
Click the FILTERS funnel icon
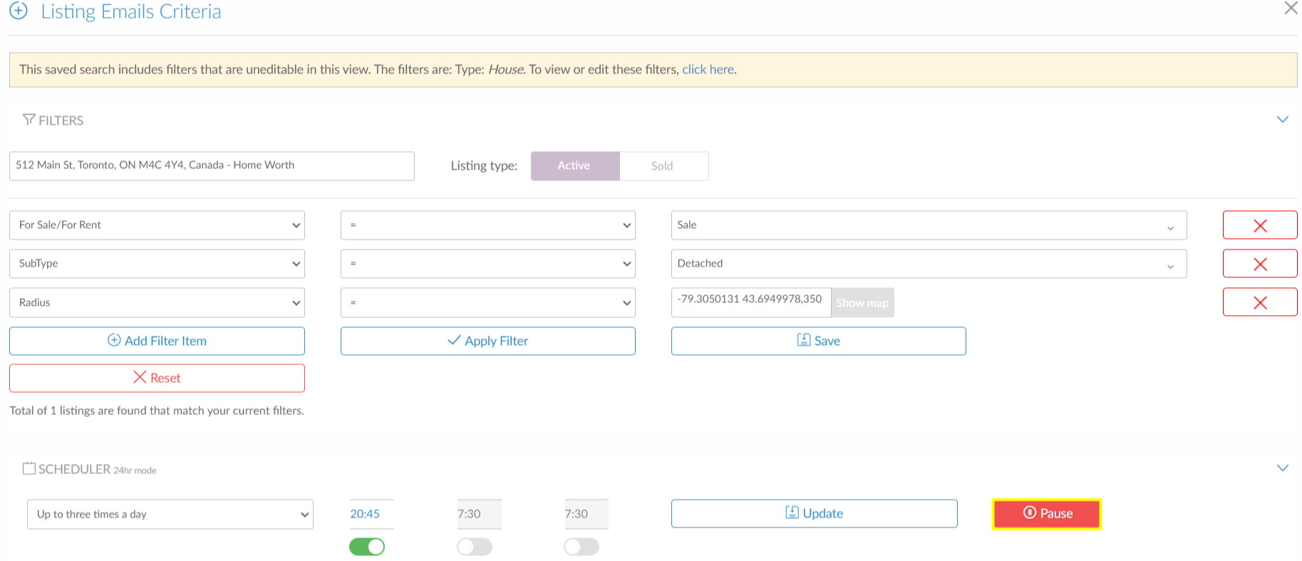(29, 120)
